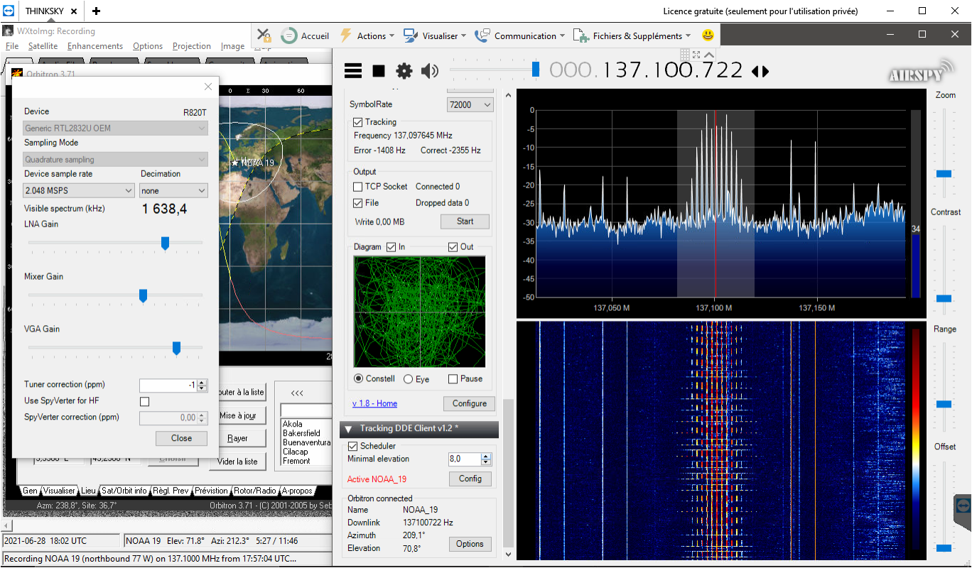Click the <<< arrows in Orbitron
This screenshot has width=972, height=568.
[x=297, y=393]
